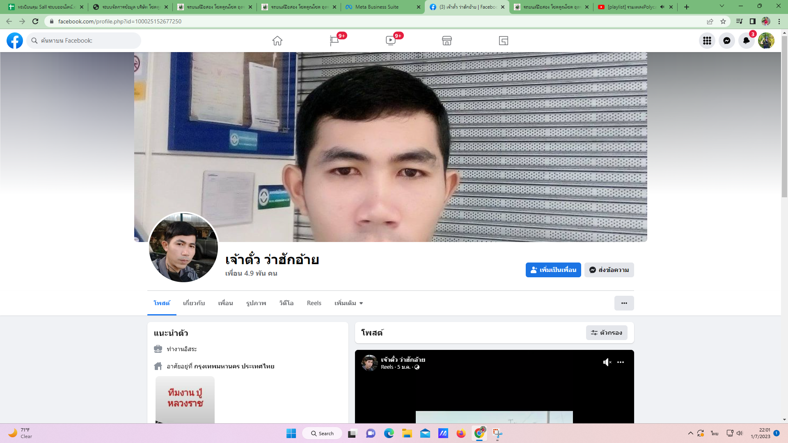Click the Facebook logo
Screen dimensions: 788x443
point(15,41)
